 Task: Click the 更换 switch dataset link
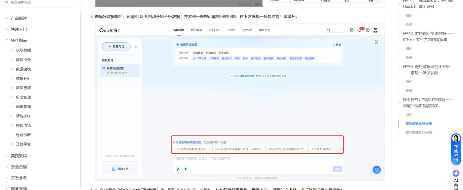coord(337,45)
